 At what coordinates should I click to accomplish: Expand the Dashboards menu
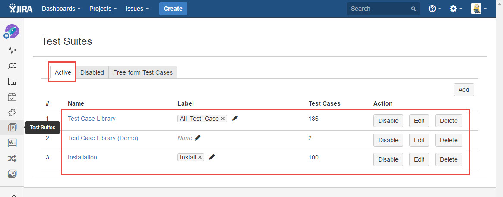click(x=61, y=9)
